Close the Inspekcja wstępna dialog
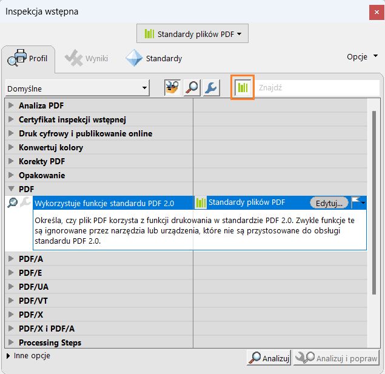Screen dimensions: 385x374 (x=377, y=12)
